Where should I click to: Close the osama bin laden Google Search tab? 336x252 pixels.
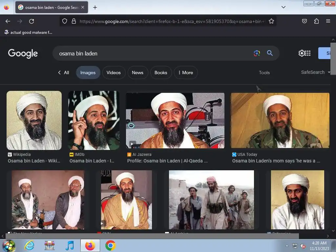(83, 7)
